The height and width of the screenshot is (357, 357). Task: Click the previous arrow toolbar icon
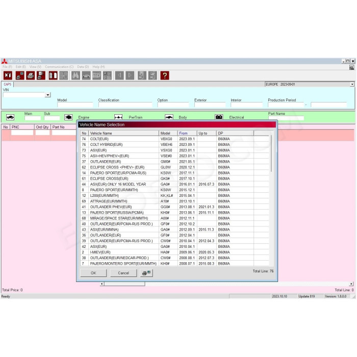click(x=119, y=75)
